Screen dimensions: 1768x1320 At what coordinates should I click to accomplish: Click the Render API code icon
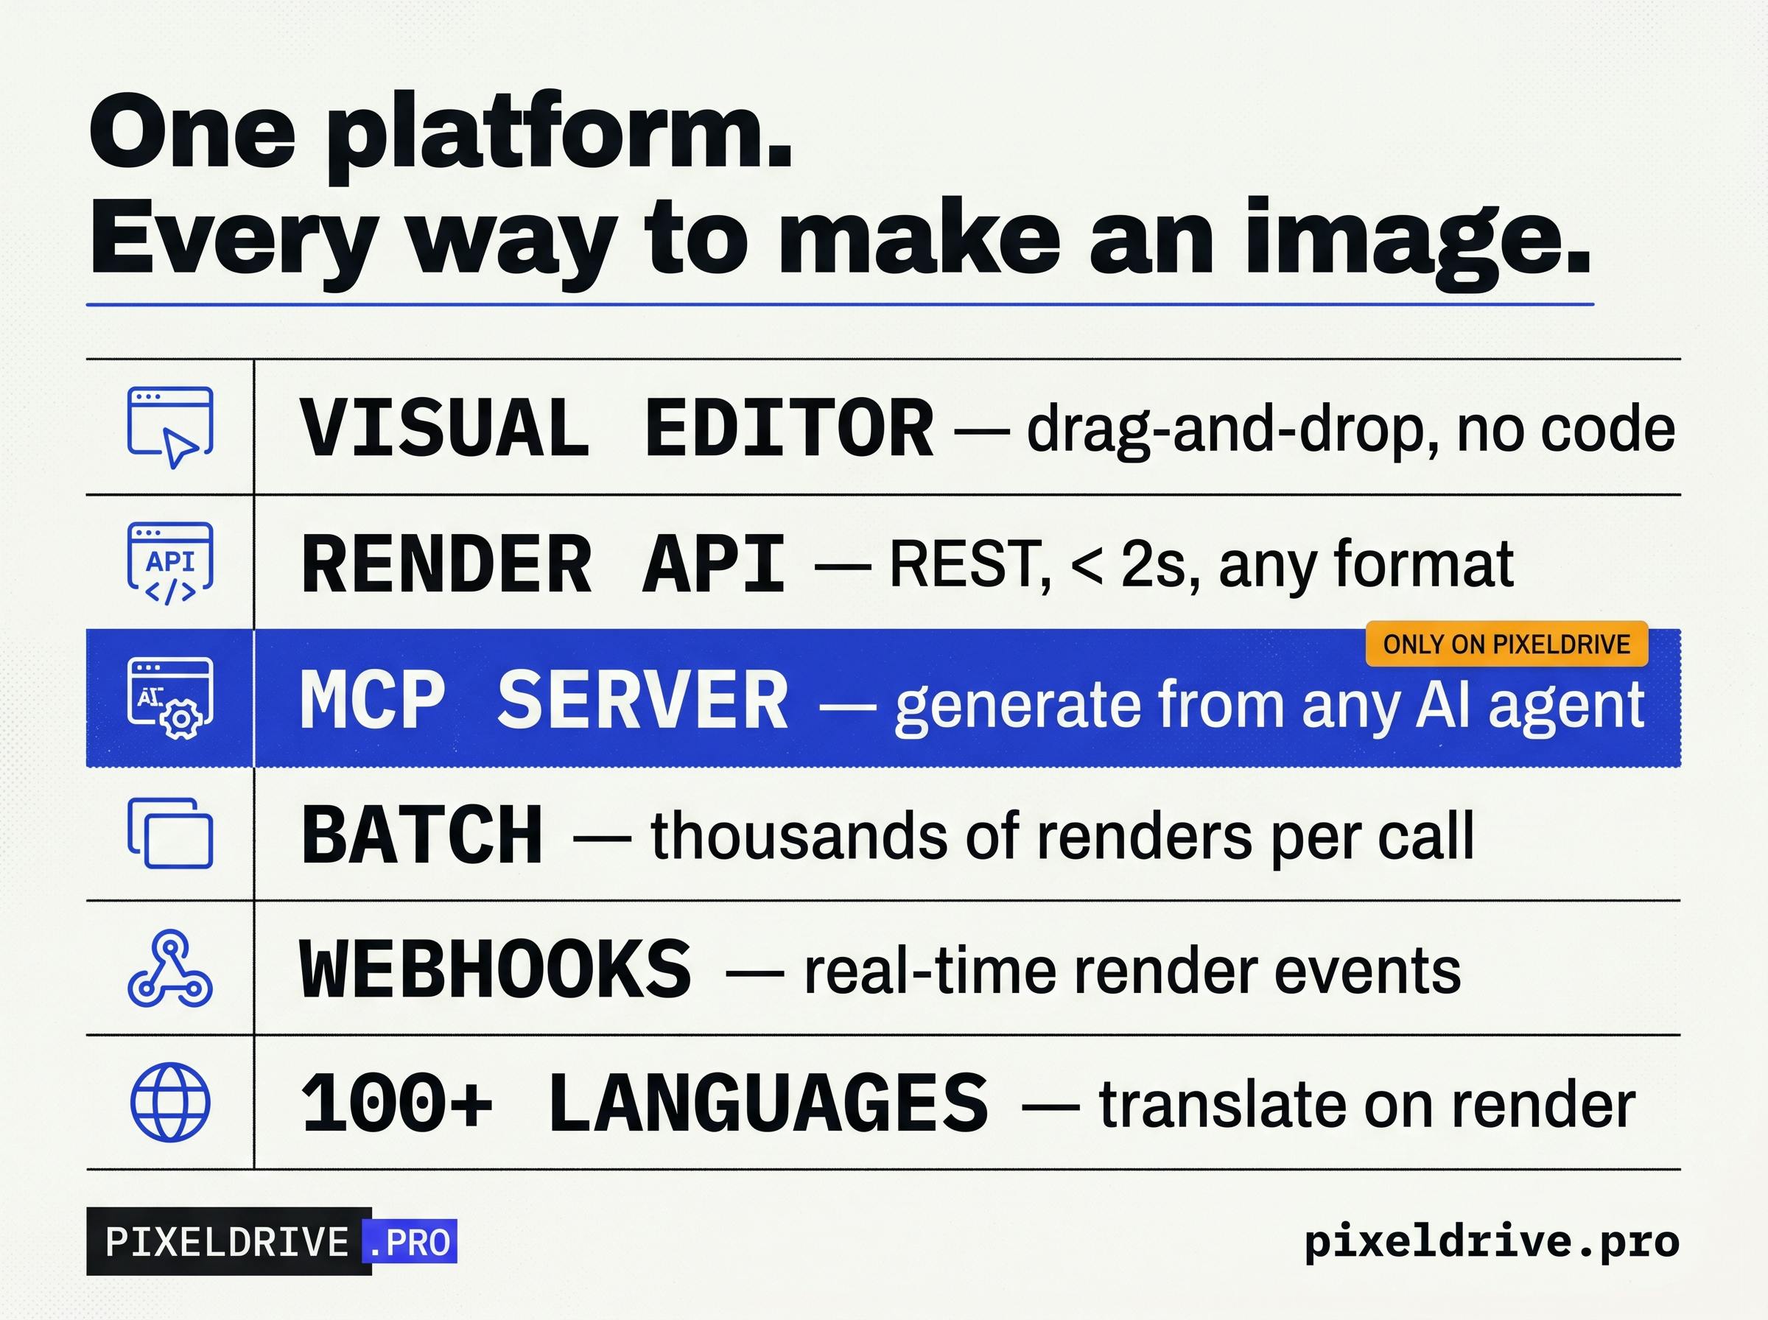(170, 564)
